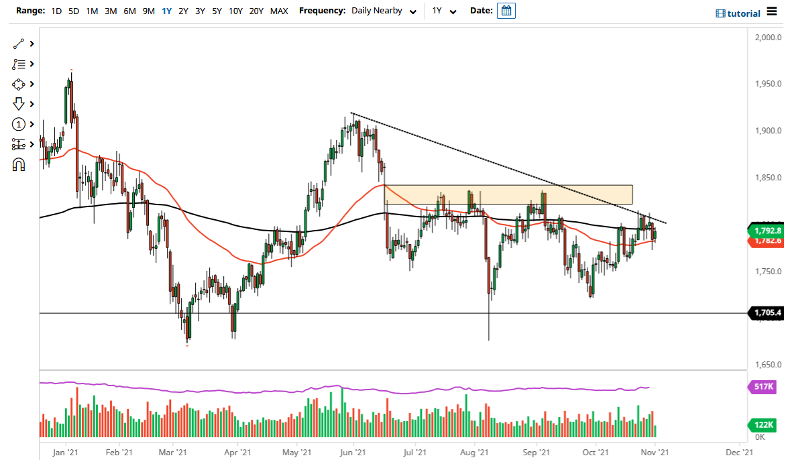This screenshot has height=468, width=786.
Task: Select the numbered label annotation tool
Action: point(19,124)
